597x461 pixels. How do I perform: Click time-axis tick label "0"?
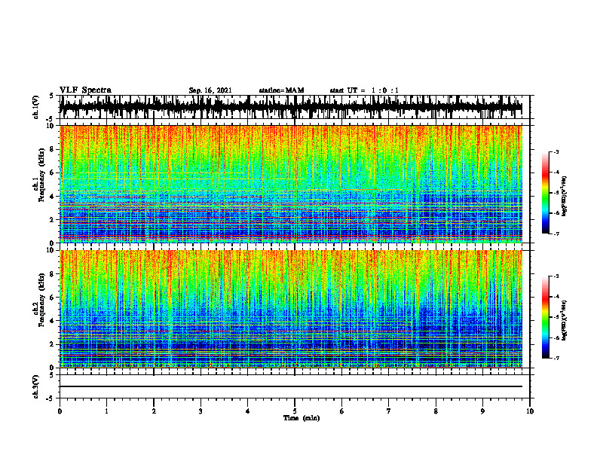pyautogui.click(x=60, y=411)
